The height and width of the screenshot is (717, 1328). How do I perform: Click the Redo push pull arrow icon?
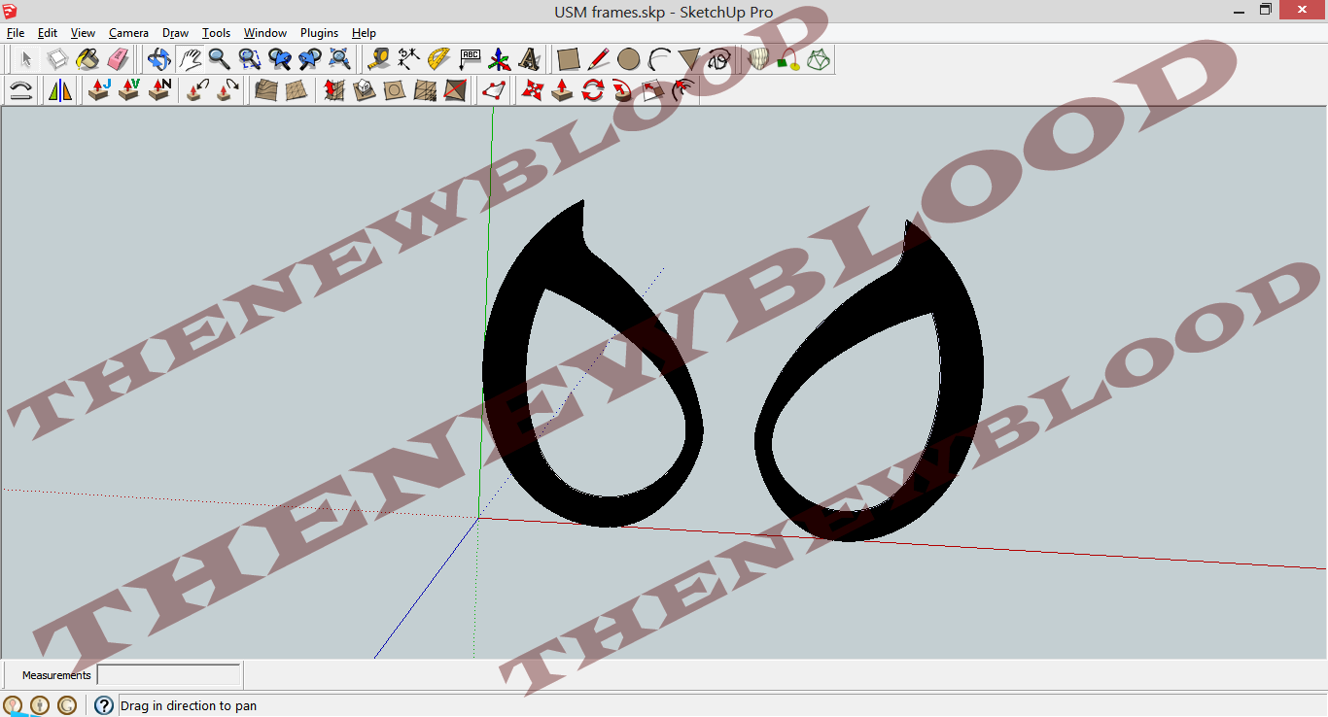(228, 90)
